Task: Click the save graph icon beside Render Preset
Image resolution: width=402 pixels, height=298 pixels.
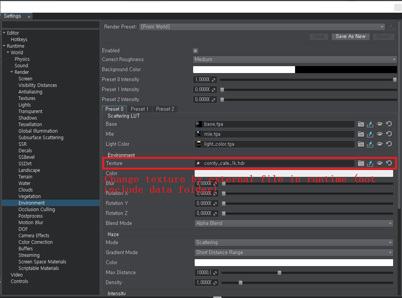Action: tap(391, 27)
